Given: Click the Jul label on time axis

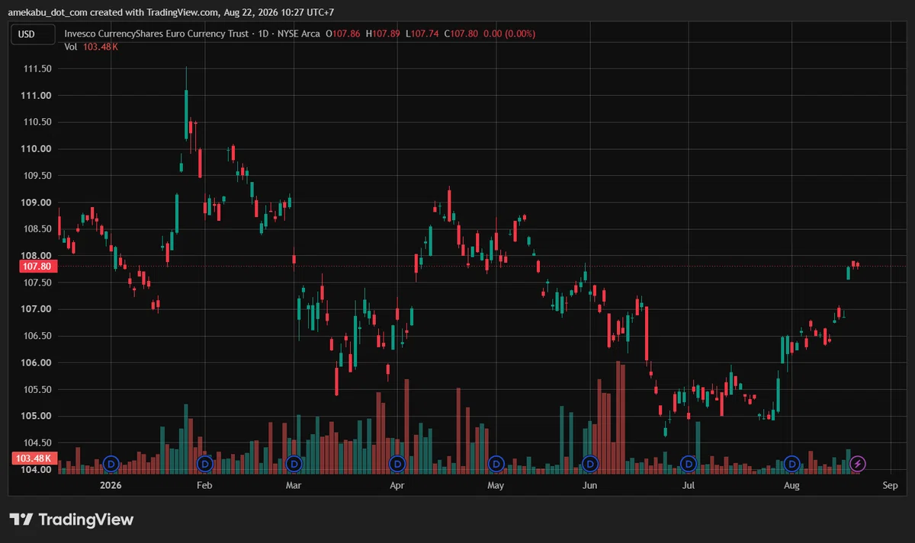Looking at the screenshot, I should (x=689, y=485).
